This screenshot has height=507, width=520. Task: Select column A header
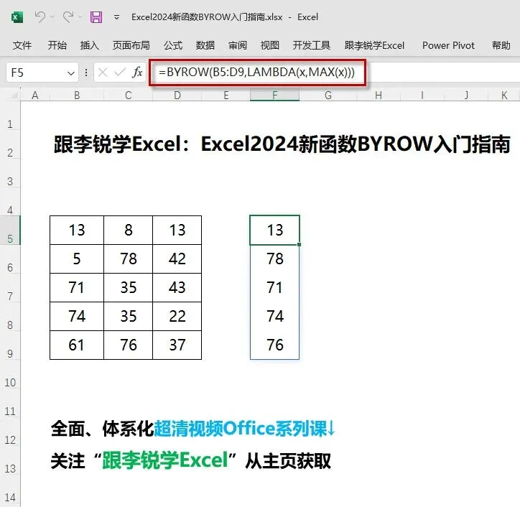click(x=35, y=96)
